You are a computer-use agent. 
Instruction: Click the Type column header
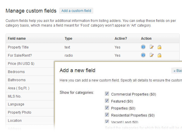click(68, 39)
